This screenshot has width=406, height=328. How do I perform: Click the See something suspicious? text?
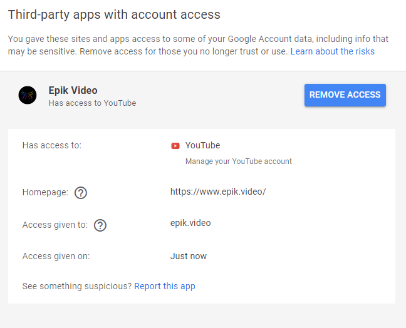(x=77, y=286)
